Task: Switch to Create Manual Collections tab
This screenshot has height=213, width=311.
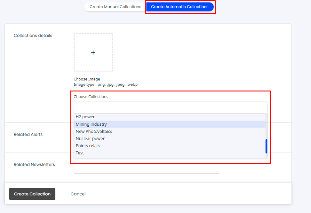Action: tap(115, 7)
